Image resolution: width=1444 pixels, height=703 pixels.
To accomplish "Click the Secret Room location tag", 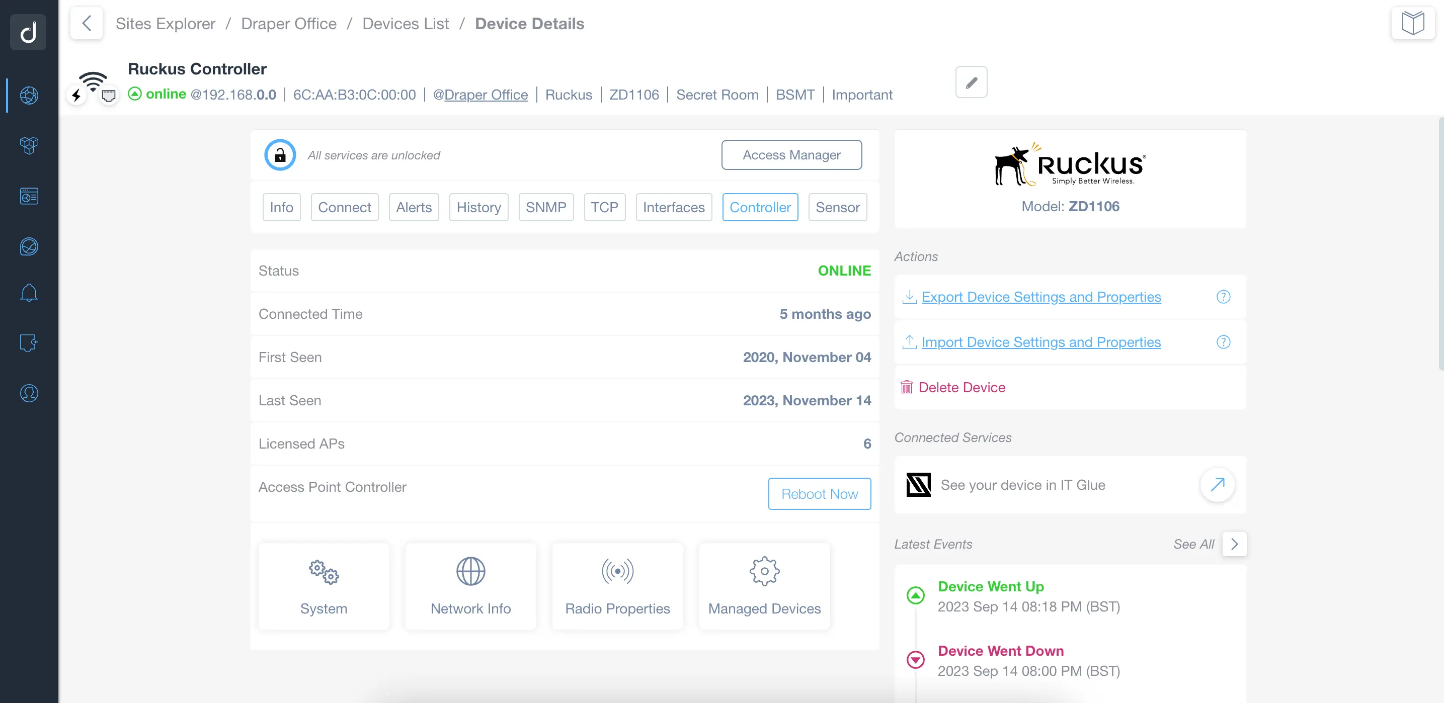I will (x=717, y=95).
